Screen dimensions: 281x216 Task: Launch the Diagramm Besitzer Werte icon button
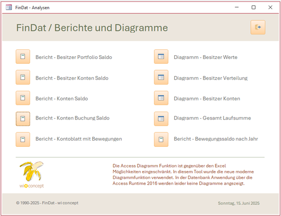161,57
